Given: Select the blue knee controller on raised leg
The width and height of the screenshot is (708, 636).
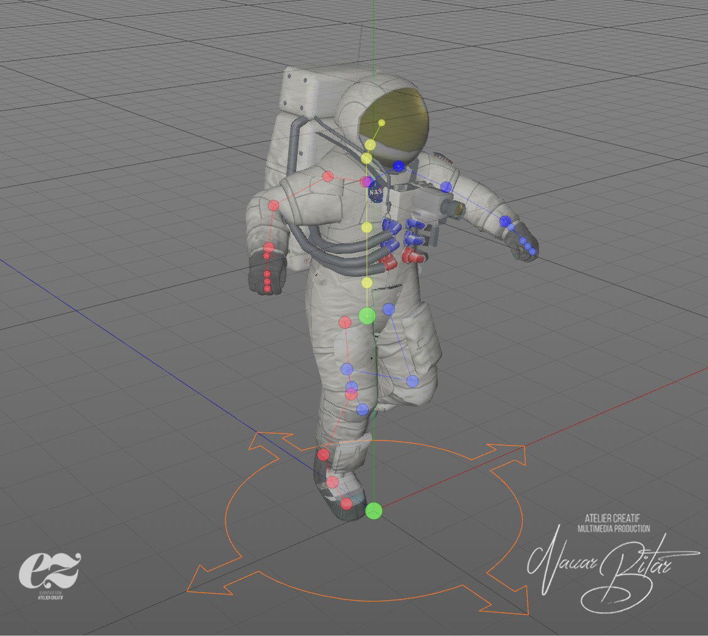Looking at the screenshot, I should pos(412,381).
